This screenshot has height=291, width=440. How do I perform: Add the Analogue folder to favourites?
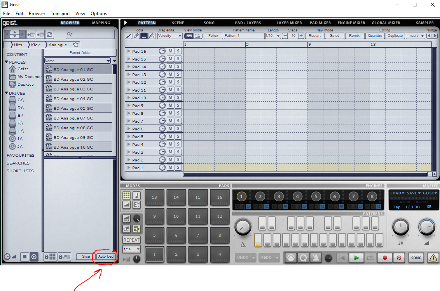click(x=76, y=45)
